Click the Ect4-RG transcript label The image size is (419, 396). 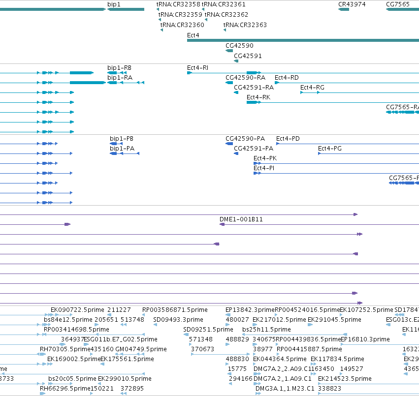click(312, 88)
